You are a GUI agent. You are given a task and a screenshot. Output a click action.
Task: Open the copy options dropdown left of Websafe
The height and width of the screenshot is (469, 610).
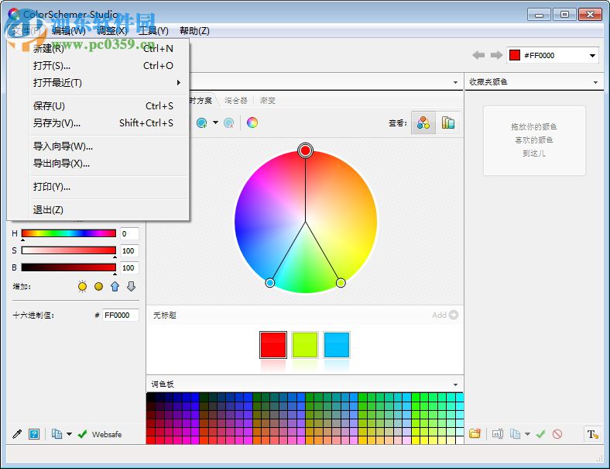(69, 434)
